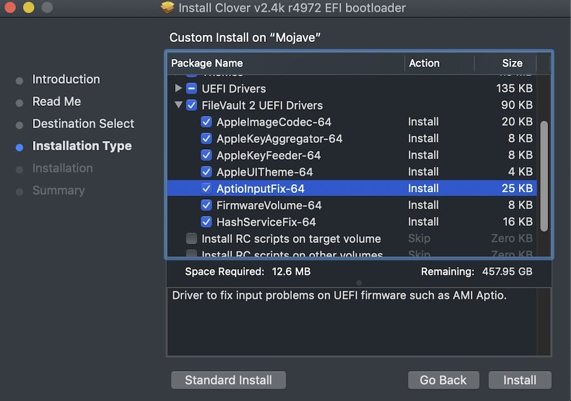Screen dimensions: 571x401
Task: Click the Custom Install on "Mojave" heading
Action: [x=245, y=37]
